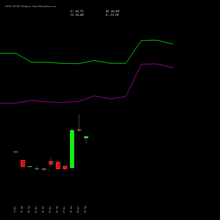Click the 27 Apr date label
The width and height of the screenshot is (220, 220).
click(x=64, y=209)
